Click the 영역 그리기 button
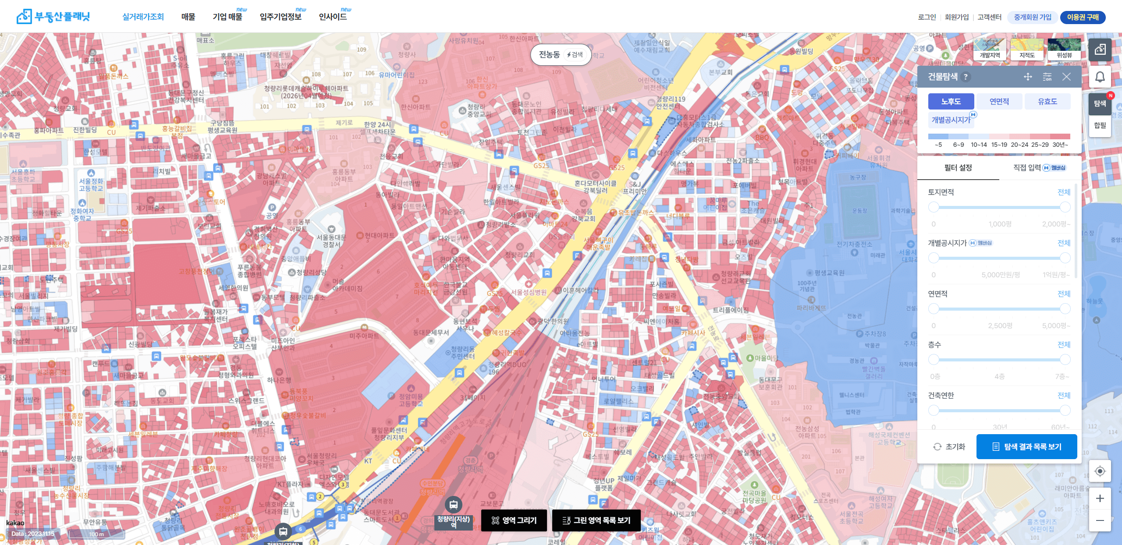The image size is (1122, 545). [x=514, y=520]
